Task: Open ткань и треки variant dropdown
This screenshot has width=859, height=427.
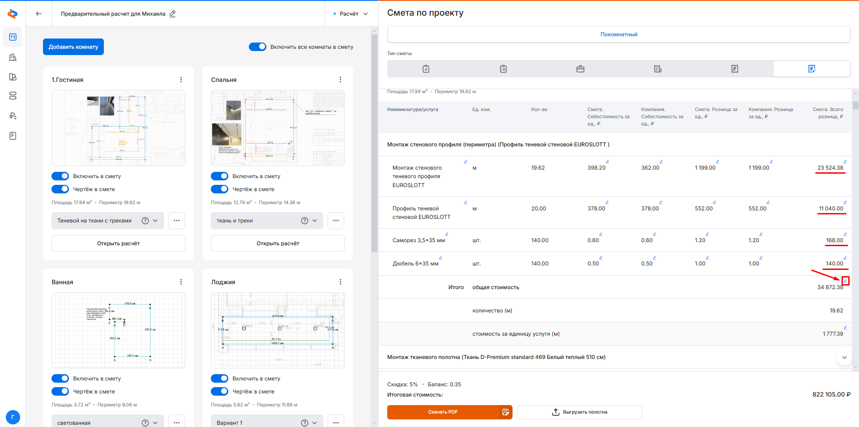Action: pos(267,221)
